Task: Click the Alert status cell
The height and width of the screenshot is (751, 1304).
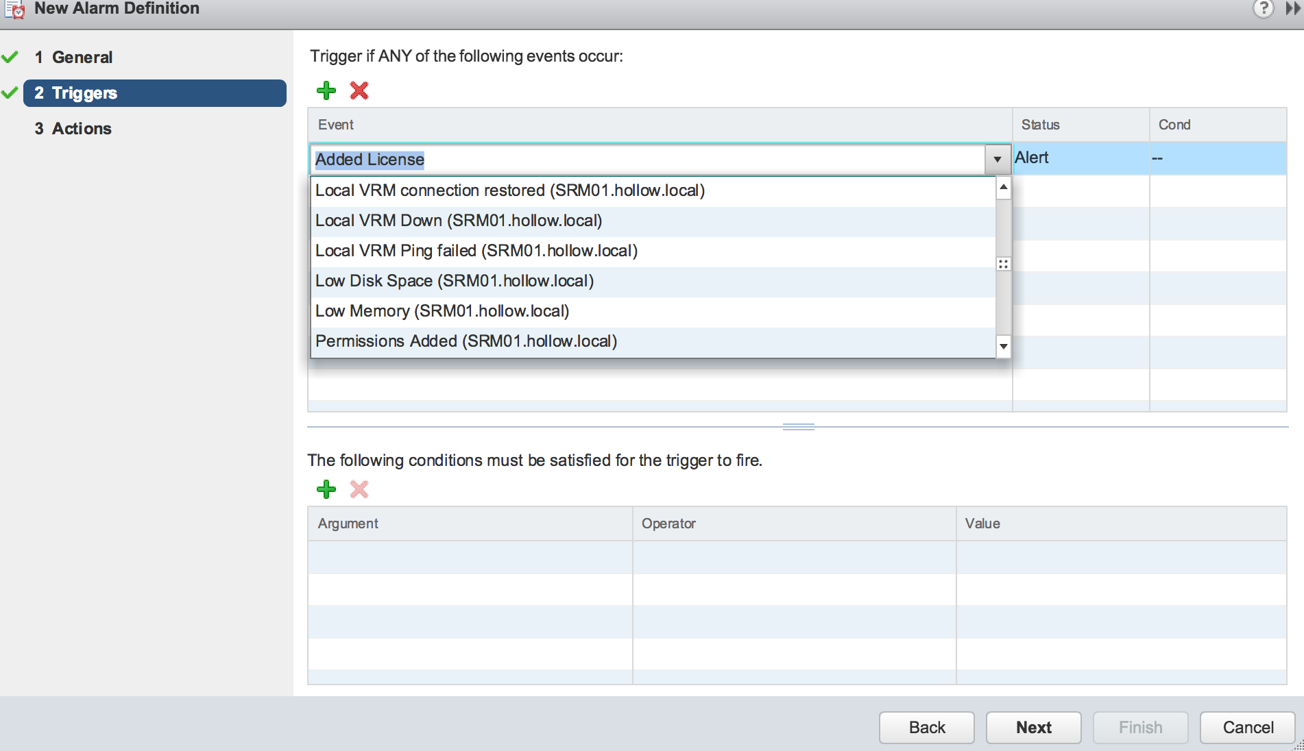Action: (1080, 158)
